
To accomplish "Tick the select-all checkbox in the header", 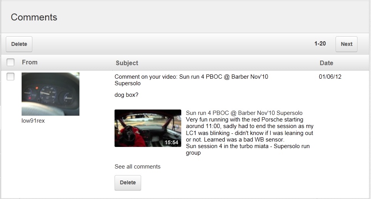I will (x=10, y=62).
